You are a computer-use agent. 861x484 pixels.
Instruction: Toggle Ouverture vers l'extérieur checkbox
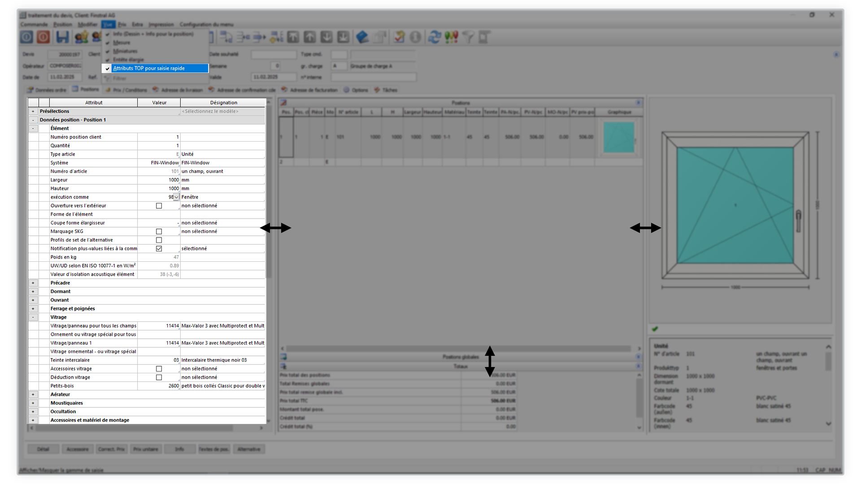(159, 206)
